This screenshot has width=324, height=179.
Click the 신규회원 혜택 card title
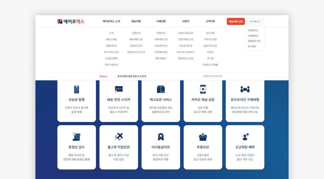245,147
